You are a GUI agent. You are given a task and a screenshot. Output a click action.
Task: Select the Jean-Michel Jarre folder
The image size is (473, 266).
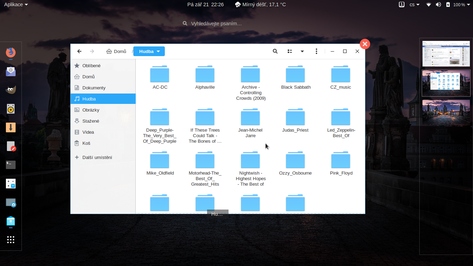[250, 123]
